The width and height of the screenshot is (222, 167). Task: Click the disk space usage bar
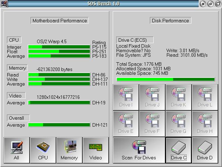(165, 79)
